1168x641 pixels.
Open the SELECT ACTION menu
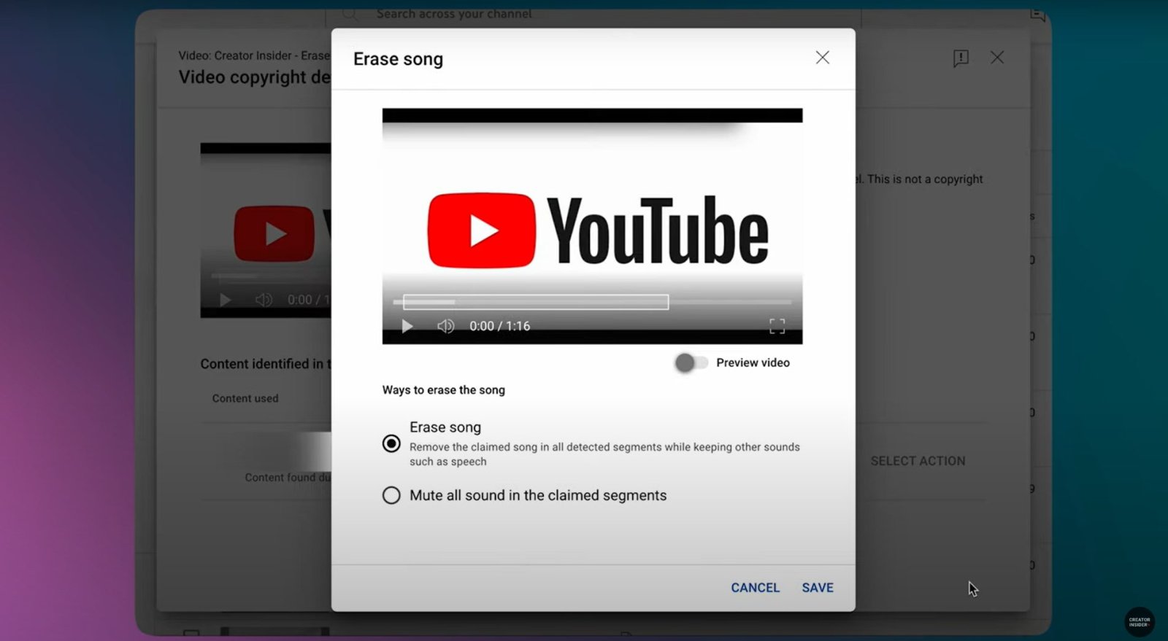tap(918, 461)
